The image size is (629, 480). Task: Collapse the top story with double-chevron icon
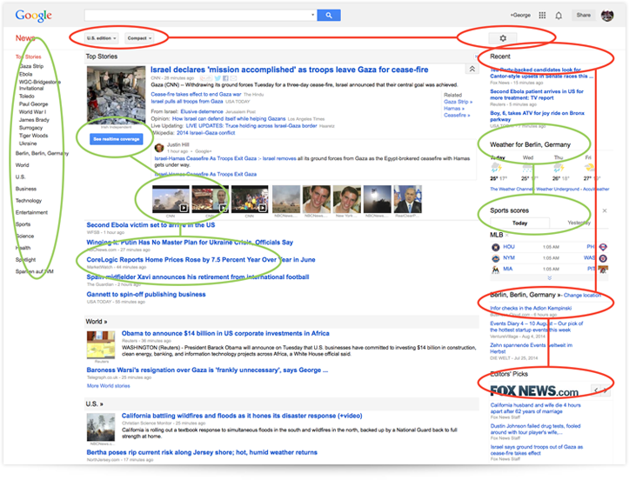pyautogui.click(x=472, y=69)
